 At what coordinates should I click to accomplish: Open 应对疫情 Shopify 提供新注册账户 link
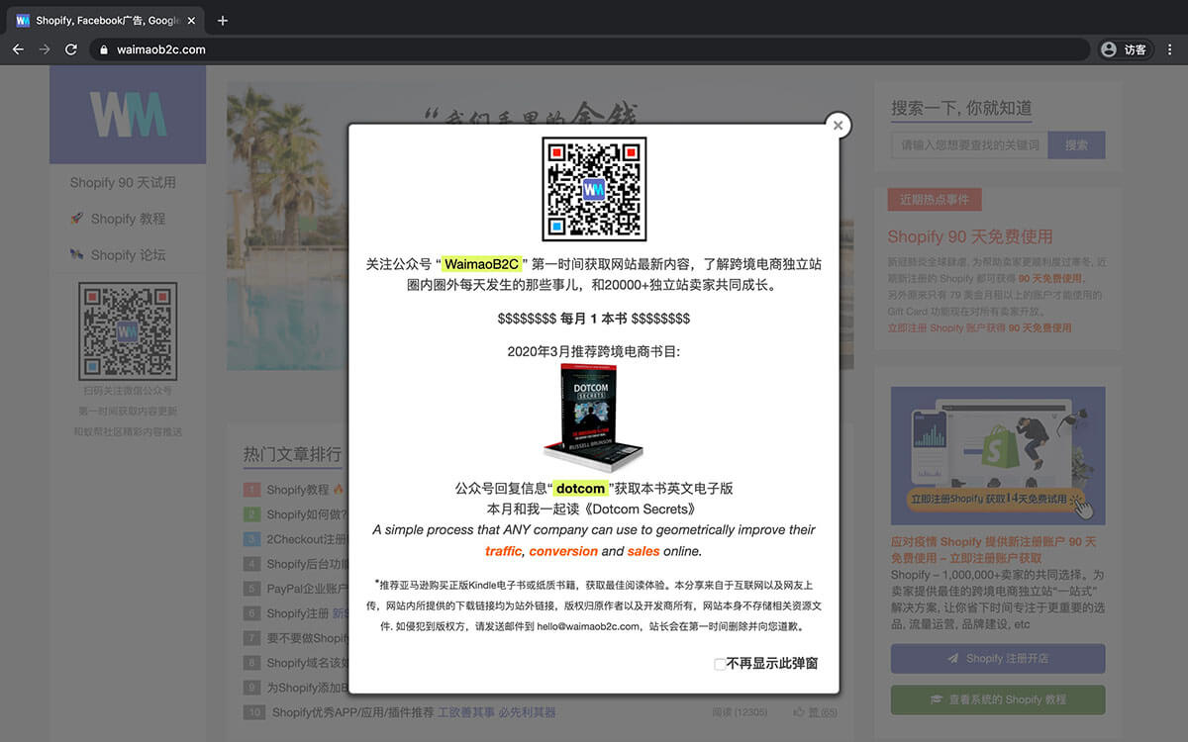pyautogui.click(x=993, y=549)
